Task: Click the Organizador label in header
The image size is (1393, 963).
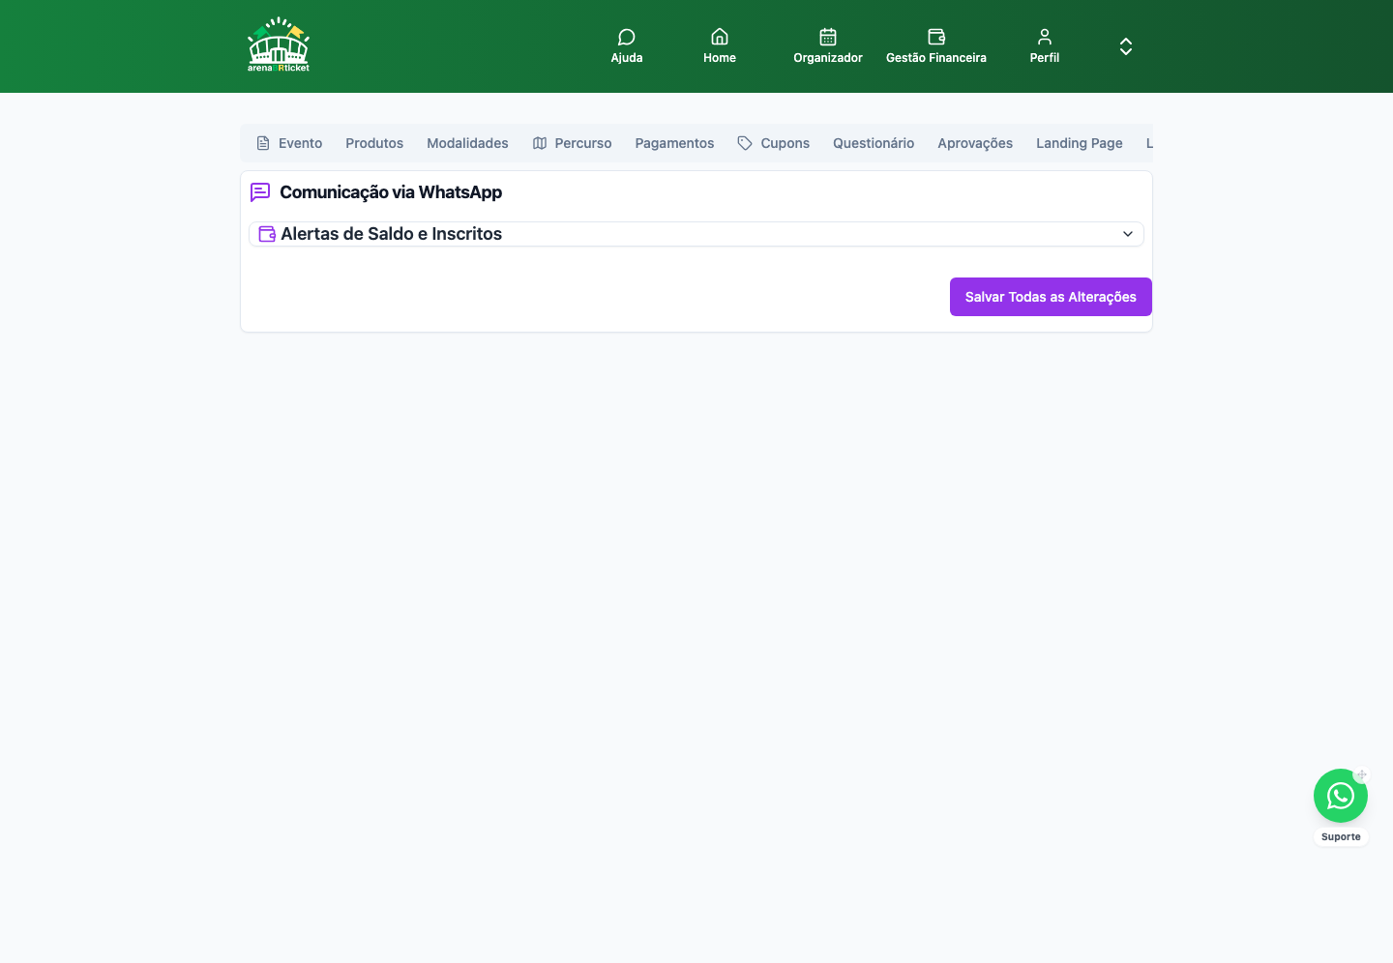Action: [x=828, y=58]
